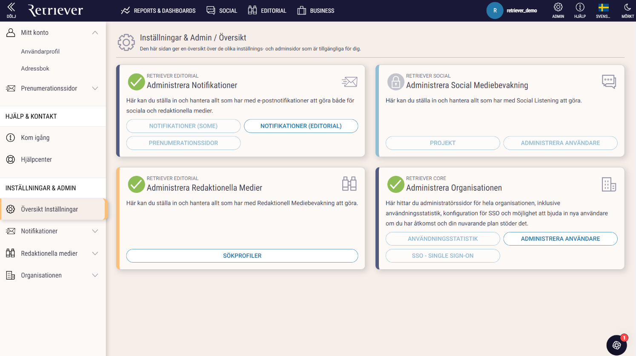Click Administrera Social Mediebevakning heading
Screen dimensions: 636x356
pos(467,85)
